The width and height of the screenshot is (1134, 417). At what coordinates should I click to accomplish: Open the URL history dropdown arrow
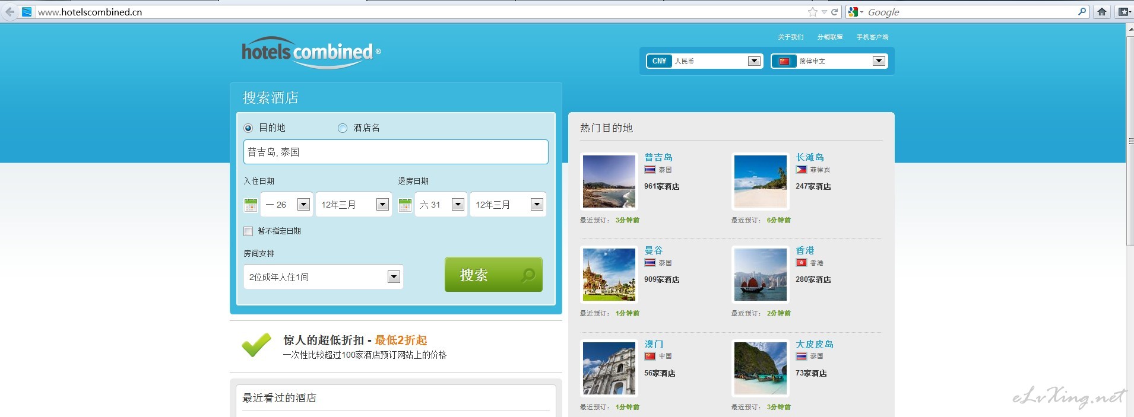pyautogui.click(x=824, y=12)
